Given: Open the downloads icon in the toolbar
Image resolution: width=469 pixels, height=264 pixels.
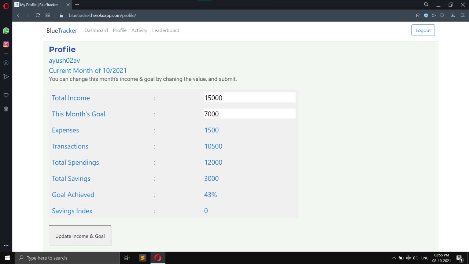Looking at the screenshot, I should click(453, 15).
